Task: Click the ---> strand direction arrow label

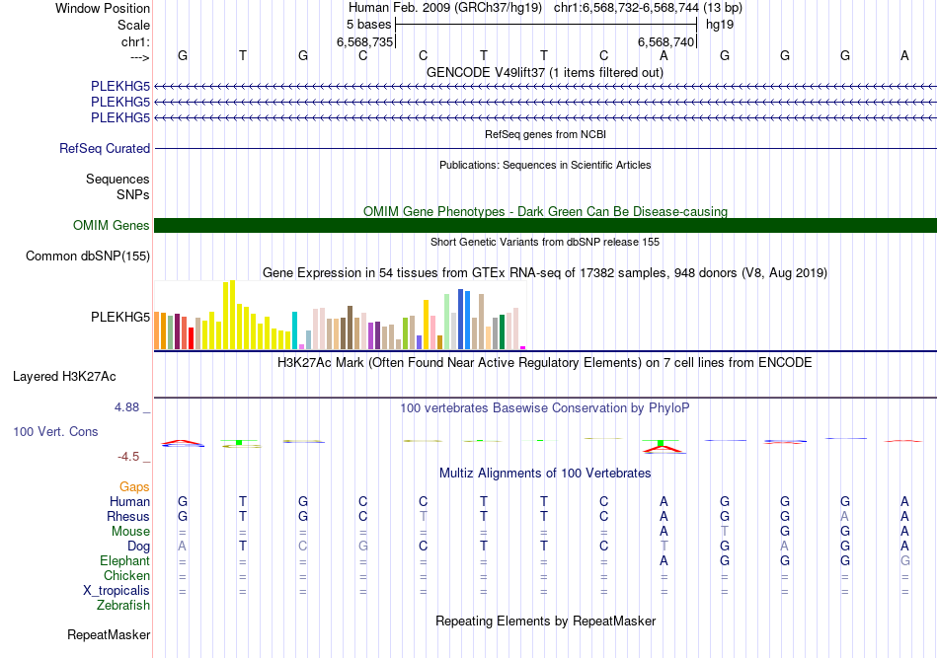Action: tap(140, 57)
